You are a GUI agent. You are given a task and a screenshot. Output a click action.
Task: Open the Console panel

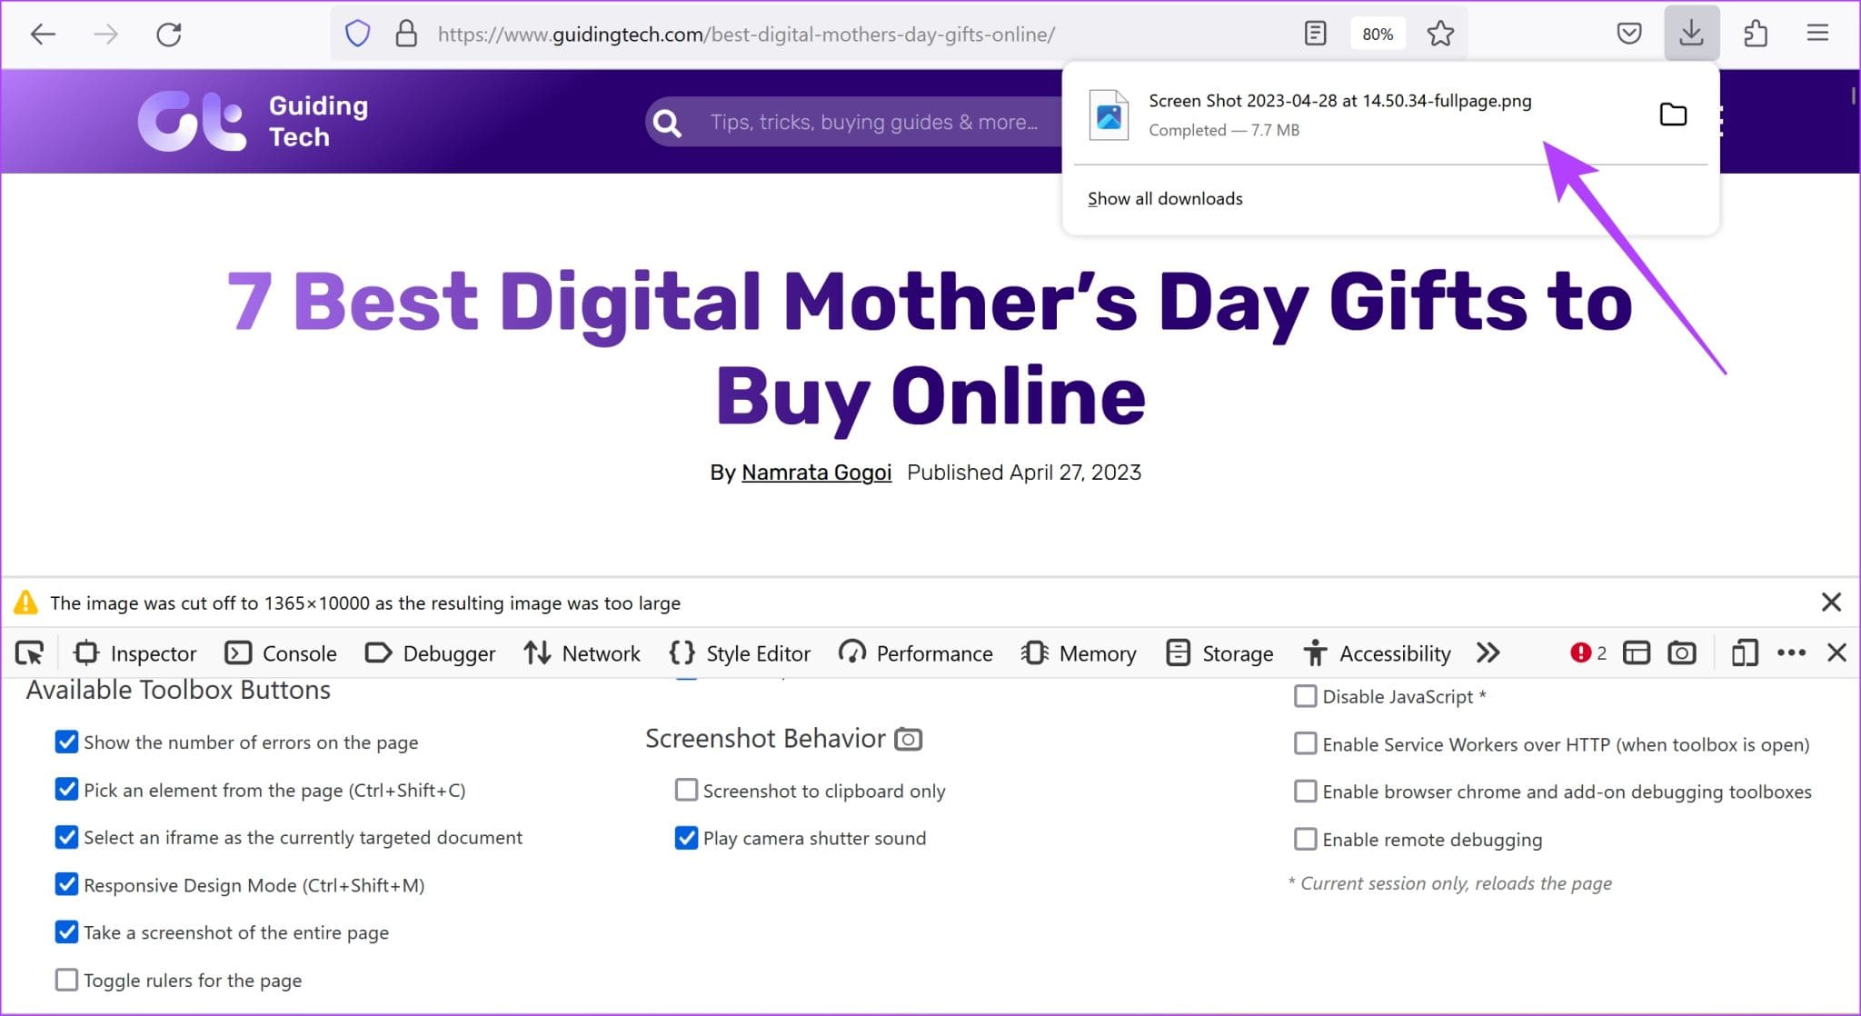300,652
